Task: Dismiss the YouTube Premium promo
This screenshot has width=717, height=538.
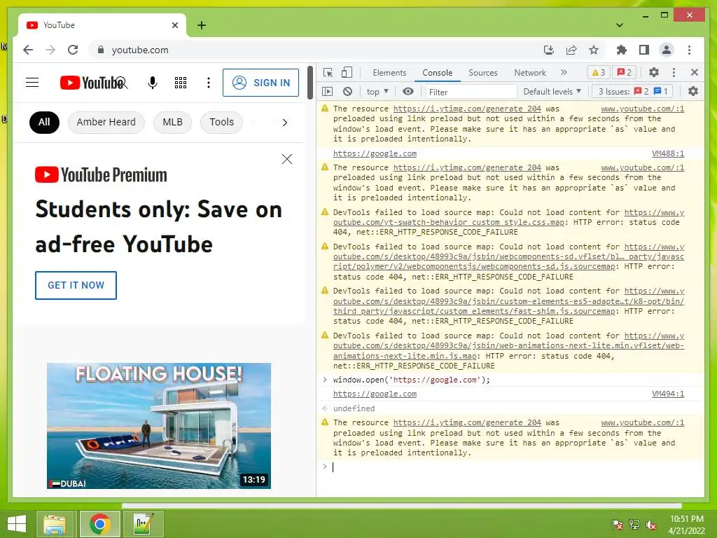Action: 287,159
